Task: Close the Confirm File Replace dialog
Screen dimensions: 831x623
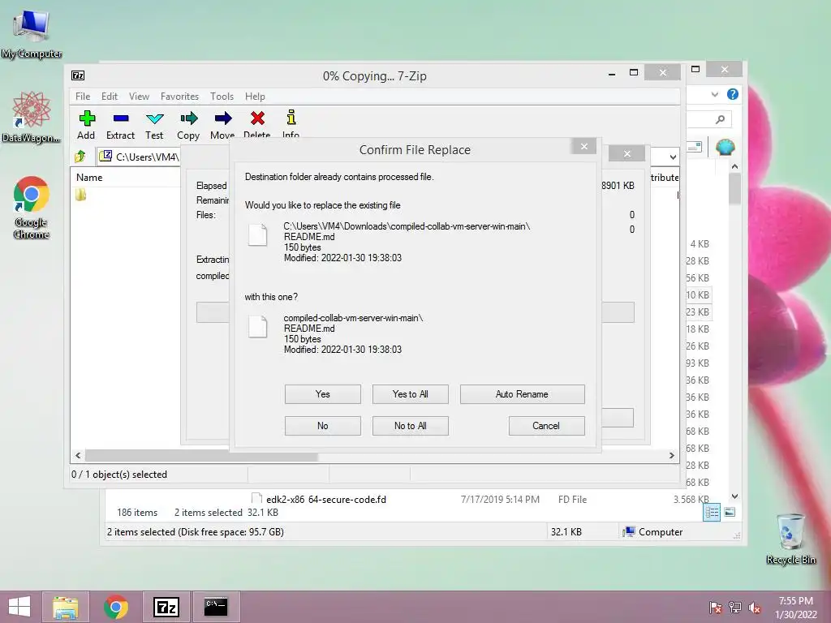Action: pyautogui.click(x=584, y=146)
